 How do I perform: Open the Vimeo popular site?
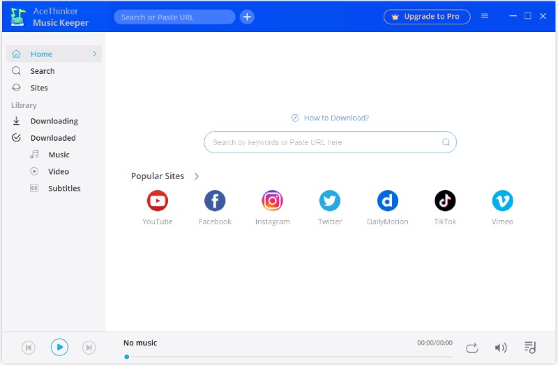(x=502, y=201)
